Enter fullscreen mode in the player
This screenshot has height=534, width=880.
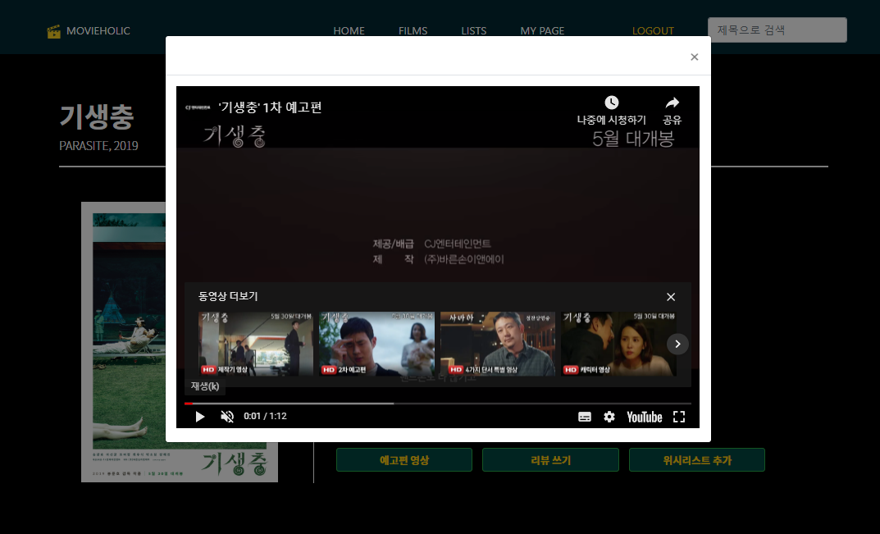(679, 417)
